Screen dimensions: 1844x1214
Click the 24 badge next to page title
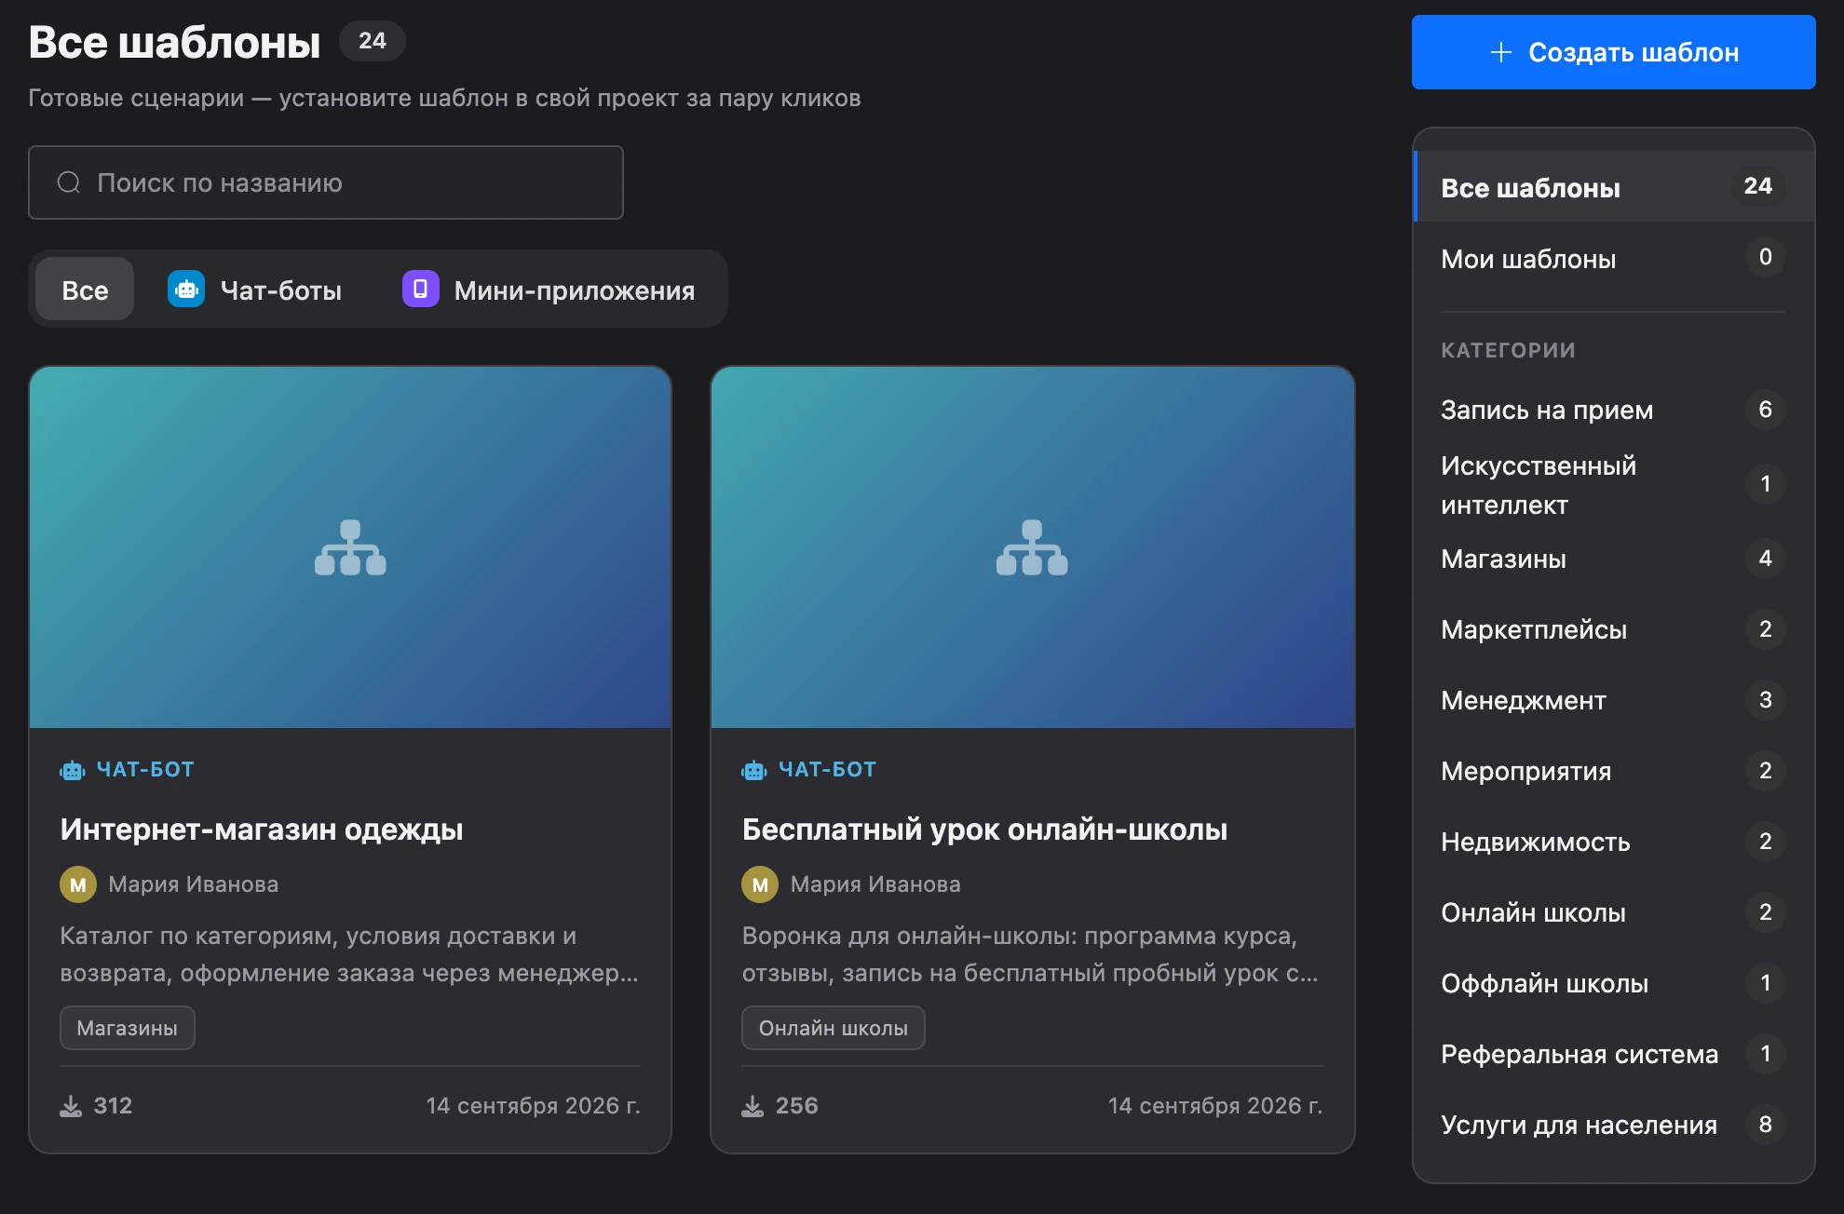(373, 41)
